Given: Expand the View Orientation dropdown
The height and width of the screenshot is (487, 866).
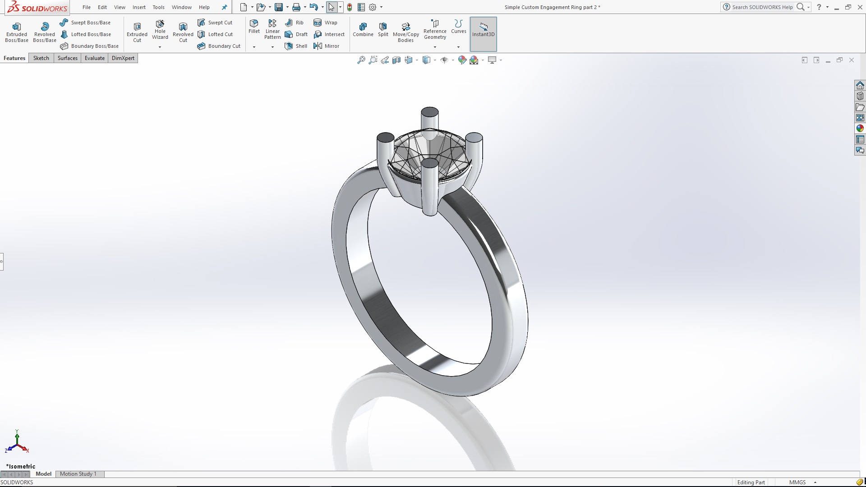Looking at the screenshot, I should pyautogui.click(x=417, y=60).
